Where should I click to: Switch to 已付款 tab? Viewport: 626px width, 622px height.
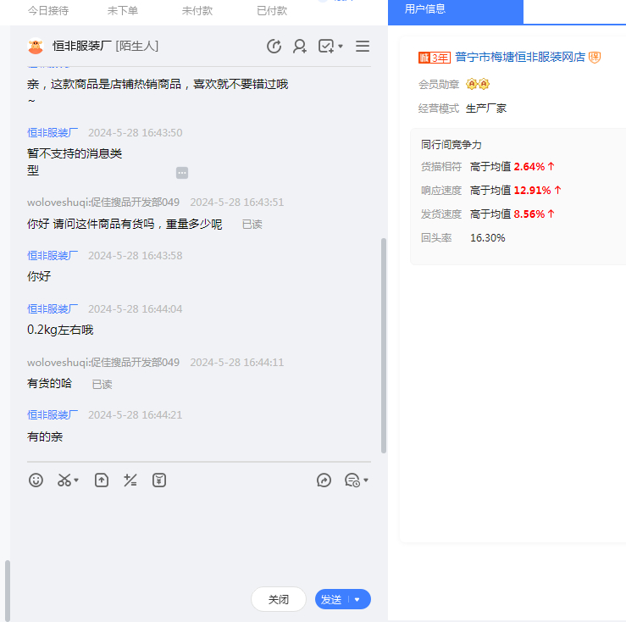pos(272,11)
